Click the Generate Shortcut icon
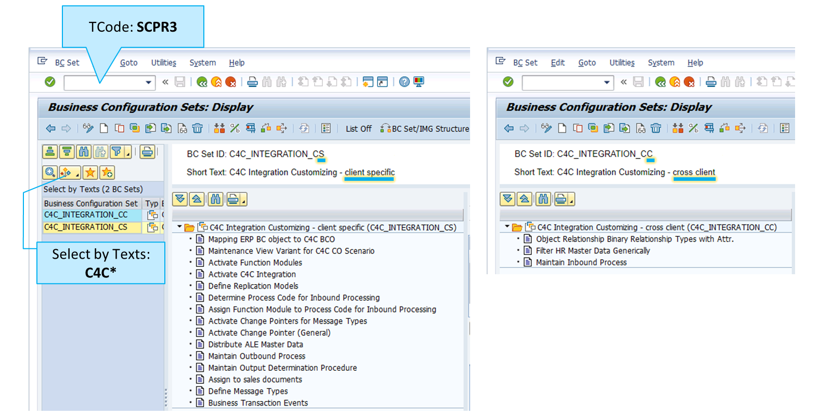The image size is (832, 416). tap(382, 82)
